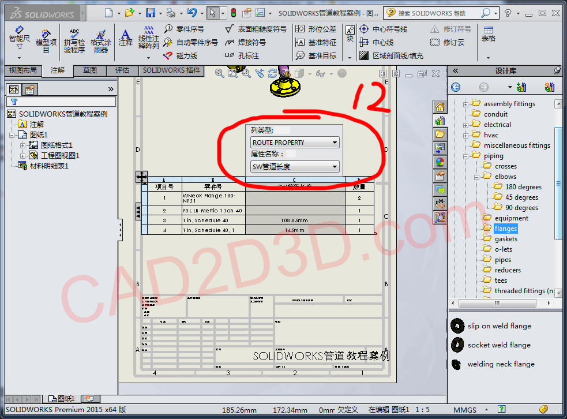Select Magnetic Line (磁力线)
Viewport: 567px width, 419px height.
point(180,56)
